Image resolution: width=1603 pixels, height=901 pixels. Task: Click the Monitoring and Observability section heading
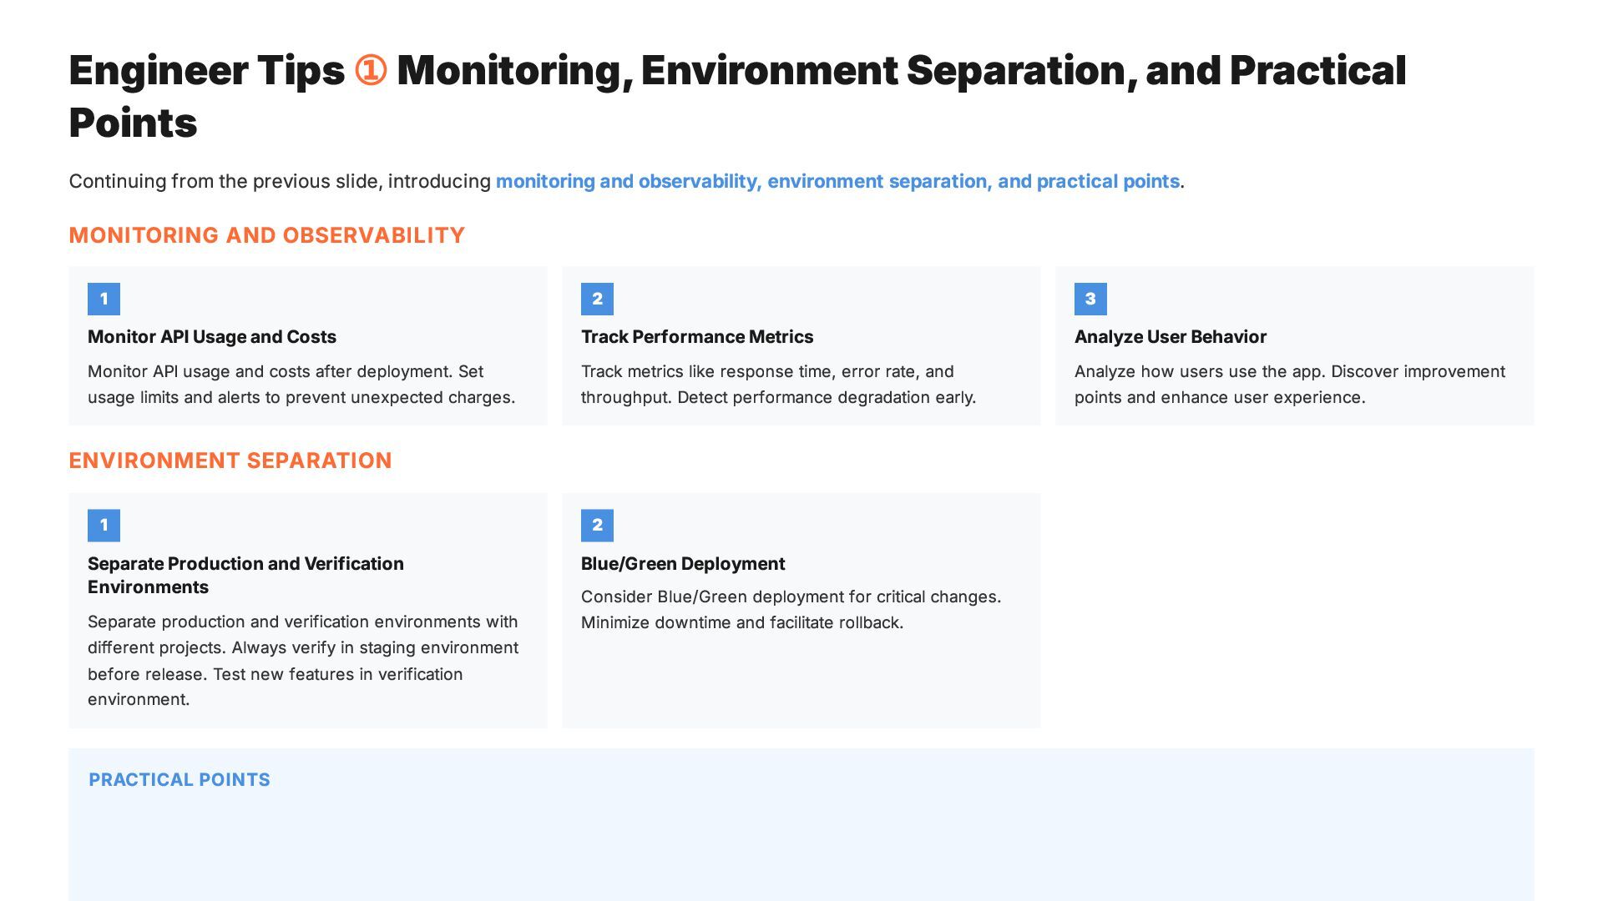266,235
